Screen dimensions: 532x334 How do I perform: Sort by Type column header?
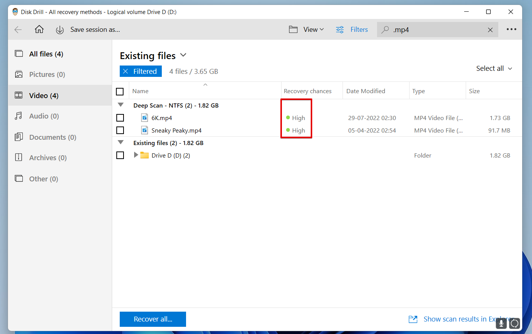(x=418, y=91)
